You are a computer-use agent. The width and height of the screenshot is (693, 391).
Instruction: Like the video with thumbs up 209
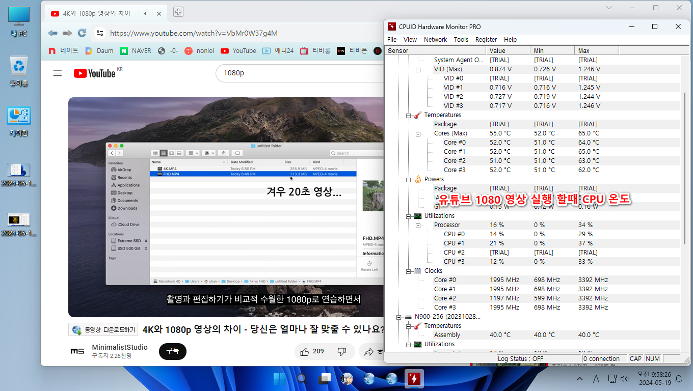(x=312, y=351)
